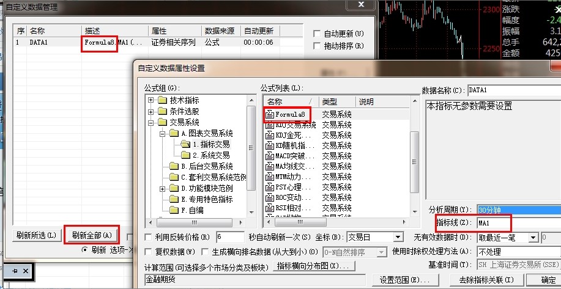Click the 自动更新 column header
Viewport: 561px width, 289px height.
tap(260, 31)
